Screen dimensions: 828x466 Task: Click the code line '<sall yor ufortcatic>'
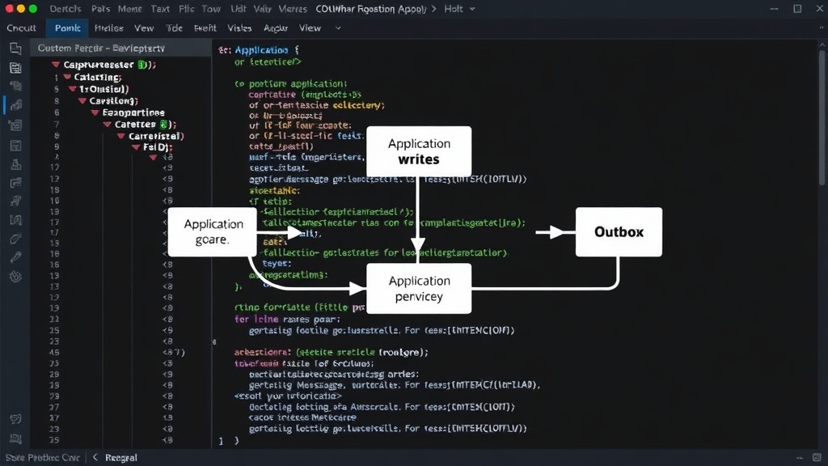[x=288, y=396]
